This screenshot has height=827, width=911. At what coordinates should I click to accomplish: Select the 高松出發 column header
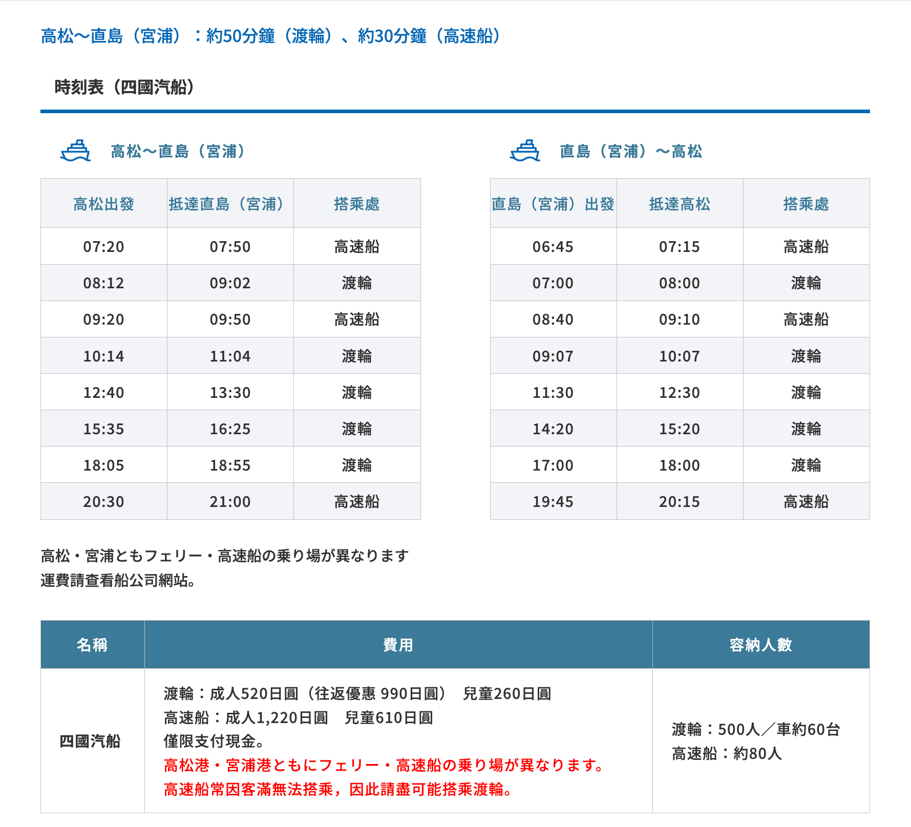pos(103,204)
